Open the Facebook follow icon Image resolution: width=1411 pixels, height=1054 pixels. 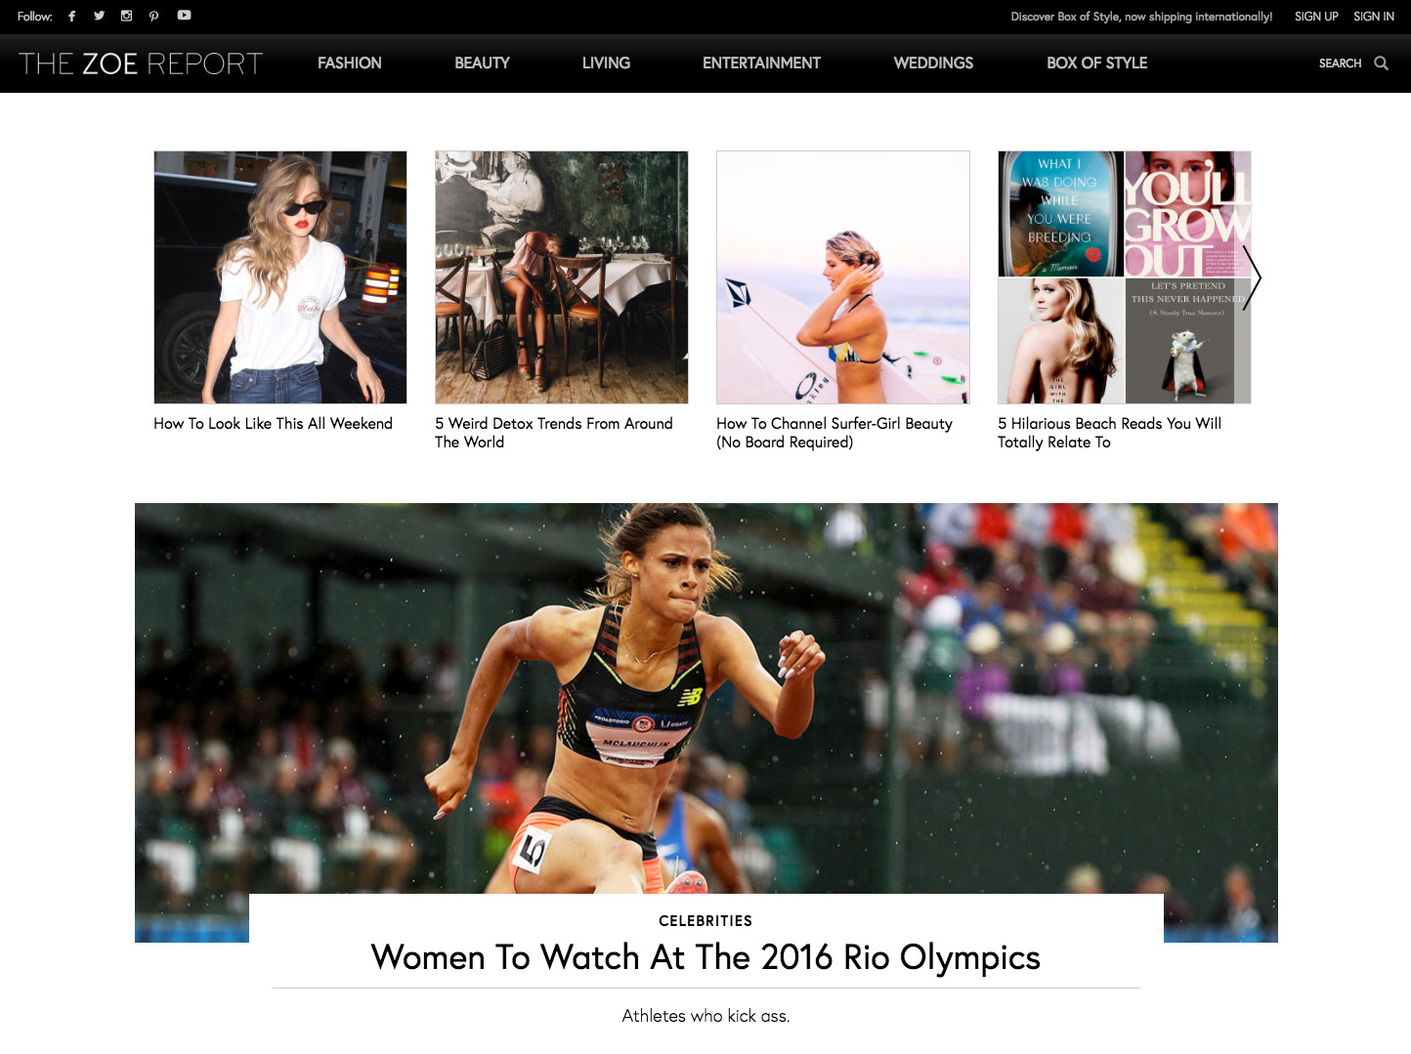71,16
